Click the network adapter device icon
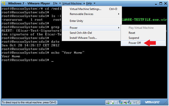The image size is (169, 106). (121, 102)
